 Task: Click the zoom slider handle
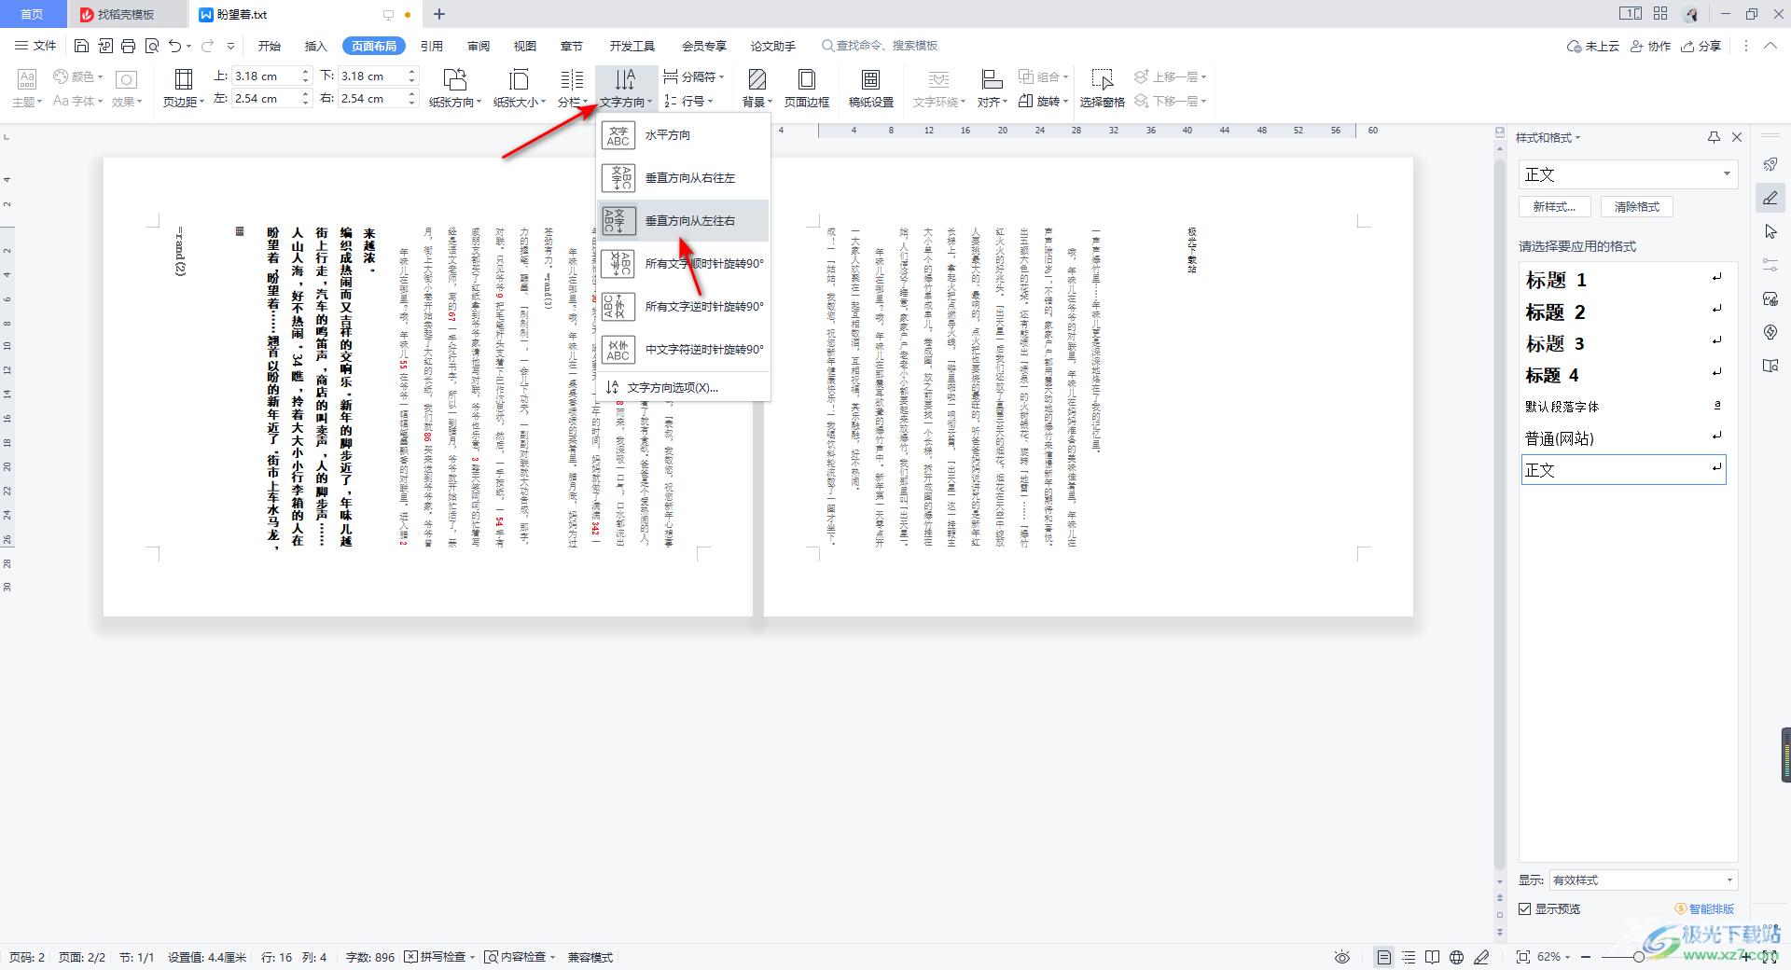1638,957
